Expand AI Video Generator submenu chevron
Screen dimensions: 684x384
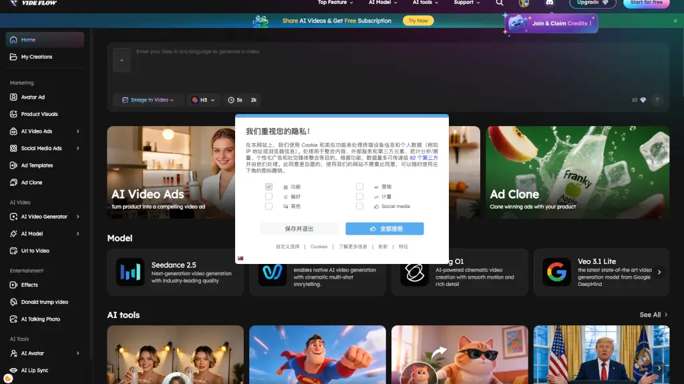coord(78,217)
